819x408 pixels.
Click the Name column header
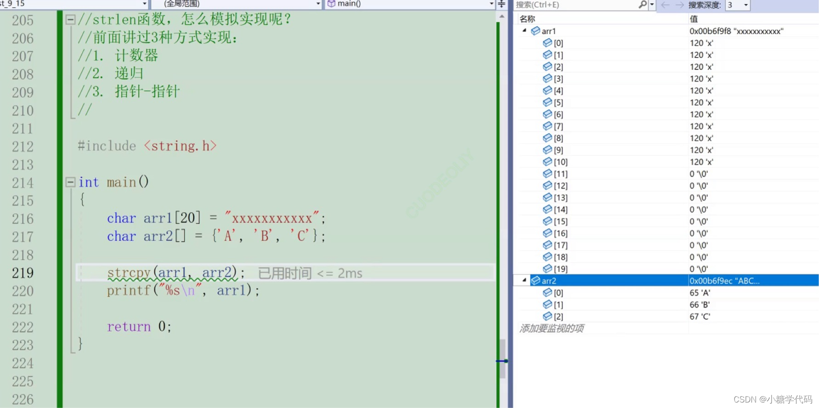pyautogui.click(x=528, y=19)
